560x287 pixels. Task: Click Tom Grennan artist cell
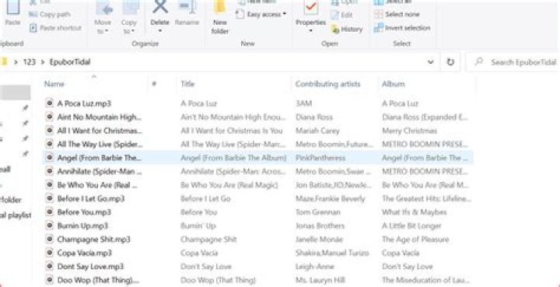coord(318,212)
